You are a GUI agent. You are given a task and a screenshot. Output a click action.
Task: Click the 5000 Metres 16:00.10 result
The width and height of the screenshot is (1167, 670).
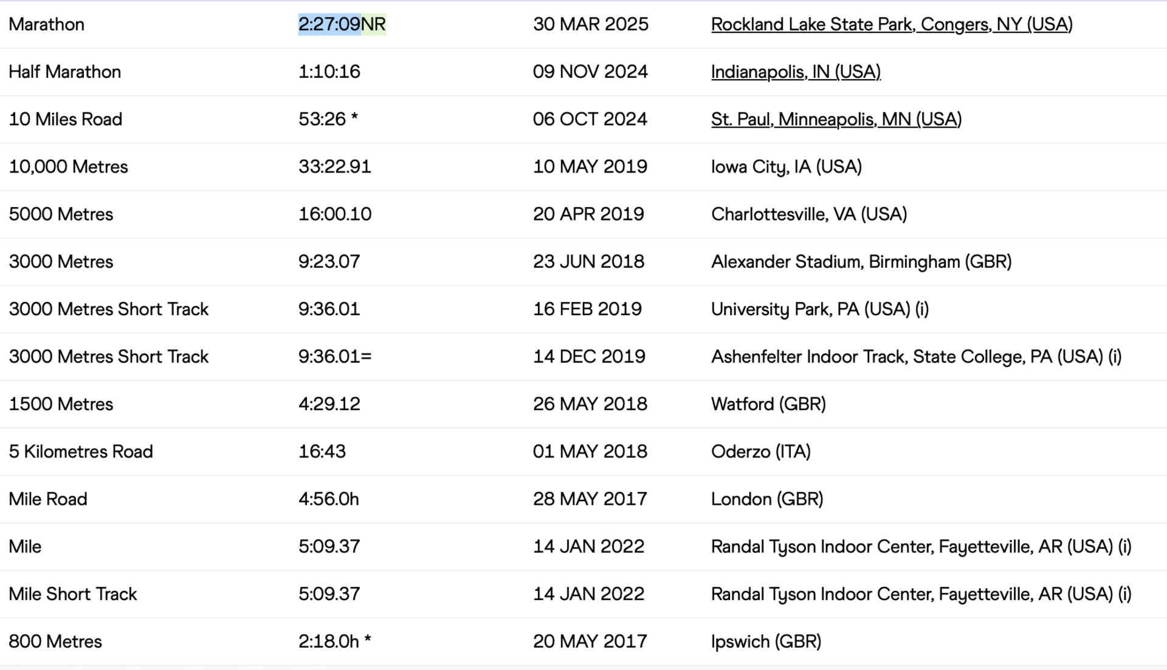[x=335, y=214]
